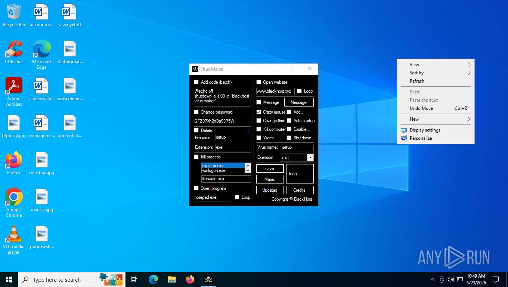
Task: Enable the Add code (batch) checkbox
Action: pyautogui.click(x=196, y=82)
